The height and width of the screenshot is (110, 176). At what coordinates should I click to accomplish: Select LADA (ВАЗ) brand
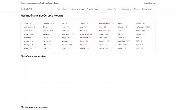(x=84, y=34)
